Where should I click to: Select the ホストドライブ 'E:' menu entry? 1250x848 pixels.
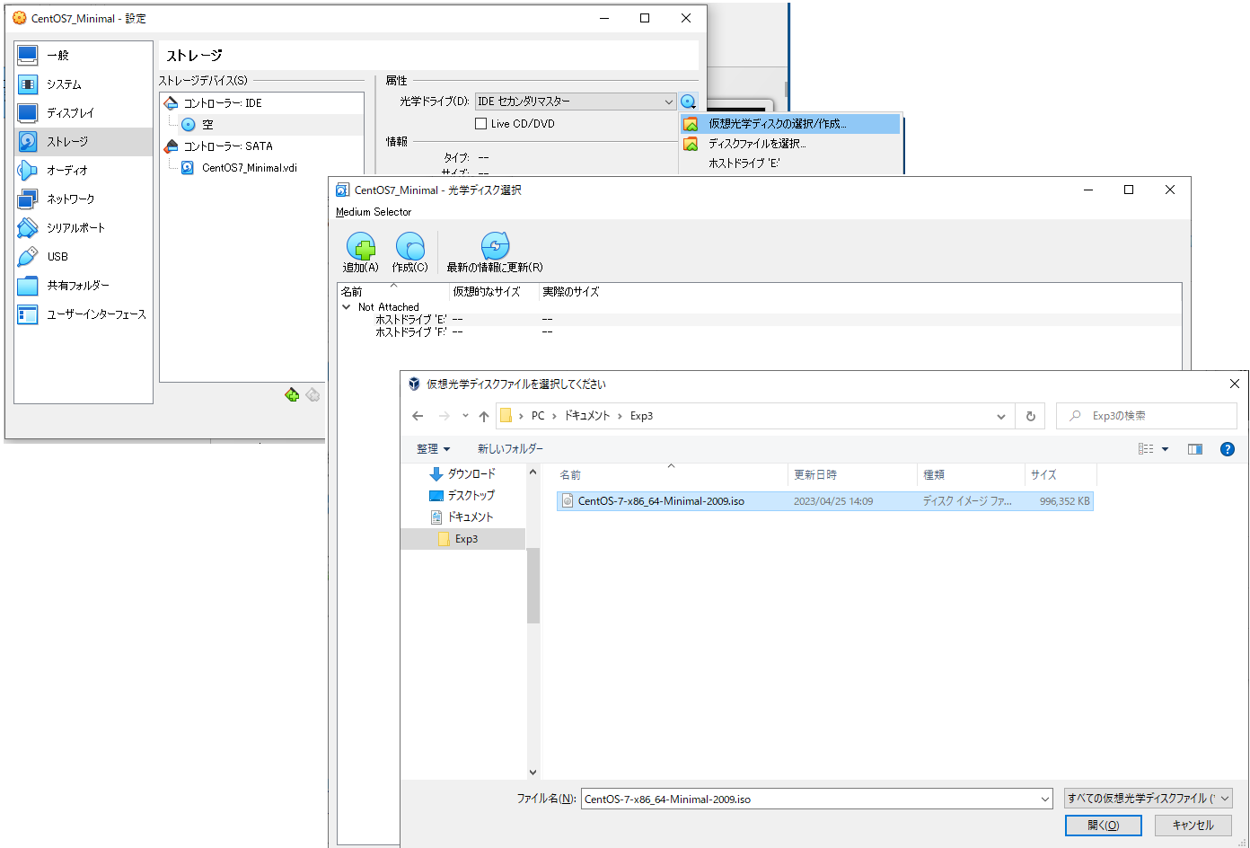coord(744,163)
